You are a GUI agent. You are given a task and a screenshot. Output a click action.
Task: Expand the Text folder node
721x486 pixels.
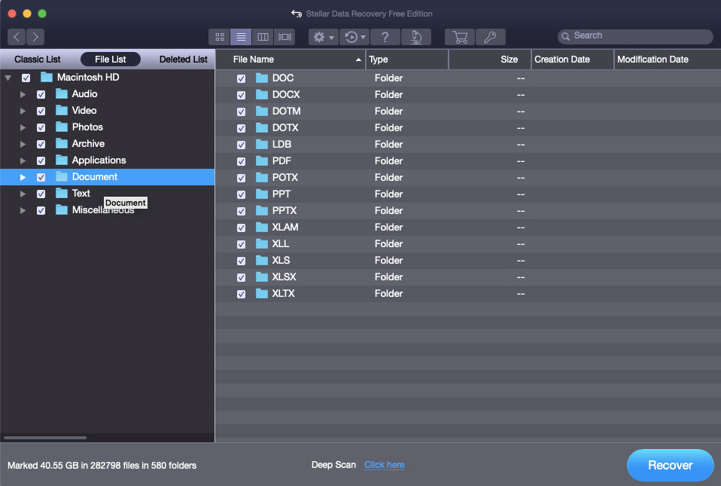pyautogui.click(x=23, y=194)
